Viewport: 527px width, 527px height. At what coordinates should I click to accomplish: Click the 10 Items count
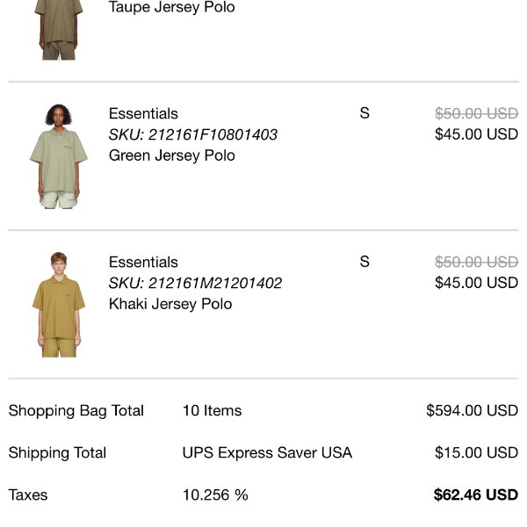212,411
